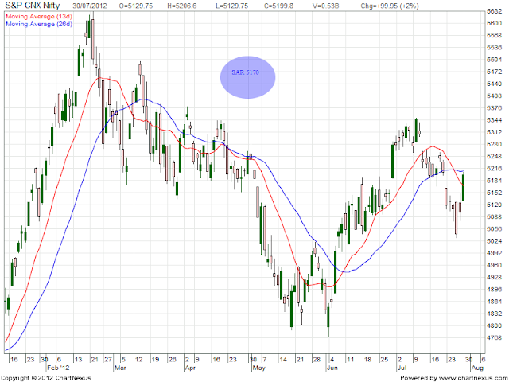Screen dimensions: 509x382
Task: Click the 5088 price axis label
Action: pyautogui.click(x=495, y=216)
